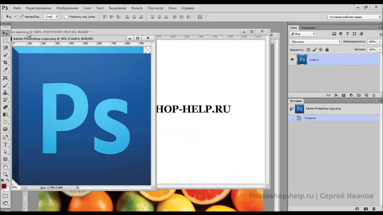
Task: Toggle lock position icon
Action: click(x=321, y=50)
